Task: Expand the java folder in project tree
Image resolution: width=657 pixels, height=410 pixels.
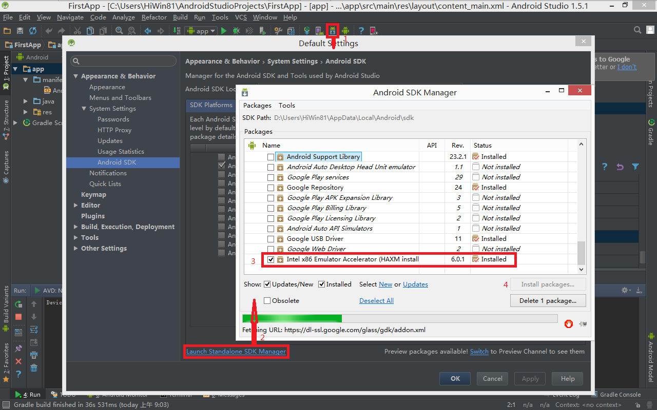Action: 26,101
